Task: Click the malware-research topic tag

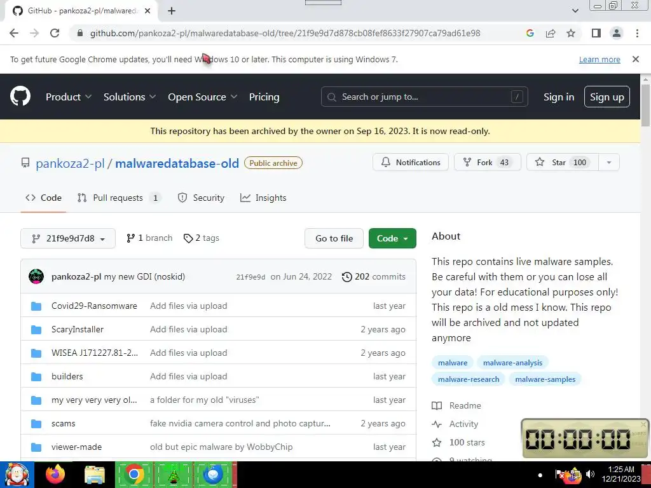Action: [469, 379]
